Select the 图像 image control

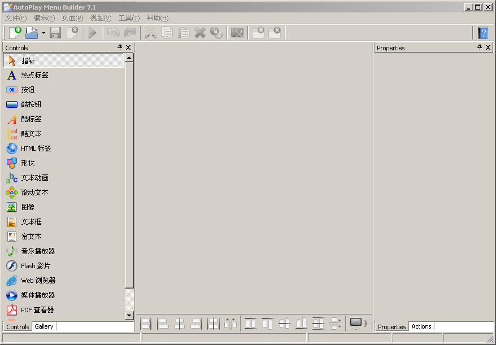pyautogui.click(x=64, y=207)
